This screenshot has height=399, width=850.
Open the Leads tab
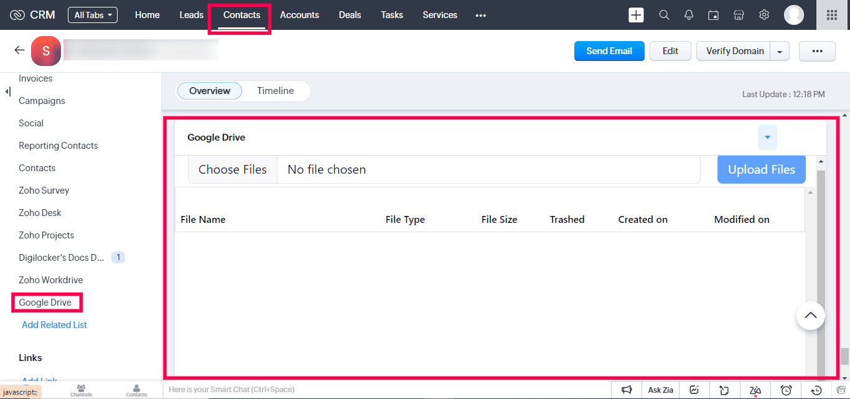(x=192, y=15)
